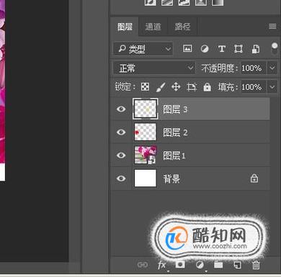Open the 类型 filter type dropdown
The width and height of the screenshot is (281, 277).
143,49
